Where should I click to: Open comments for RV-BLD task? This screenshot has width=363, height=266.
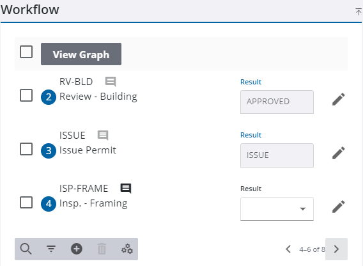click(x=111, y=82)
